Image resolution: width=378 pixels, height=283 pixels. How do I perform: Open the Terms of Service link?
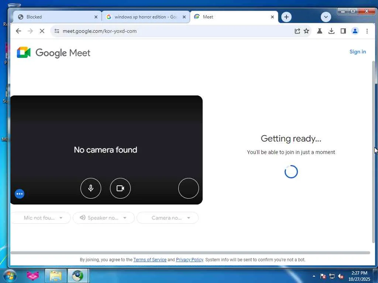tap(150, 260)
